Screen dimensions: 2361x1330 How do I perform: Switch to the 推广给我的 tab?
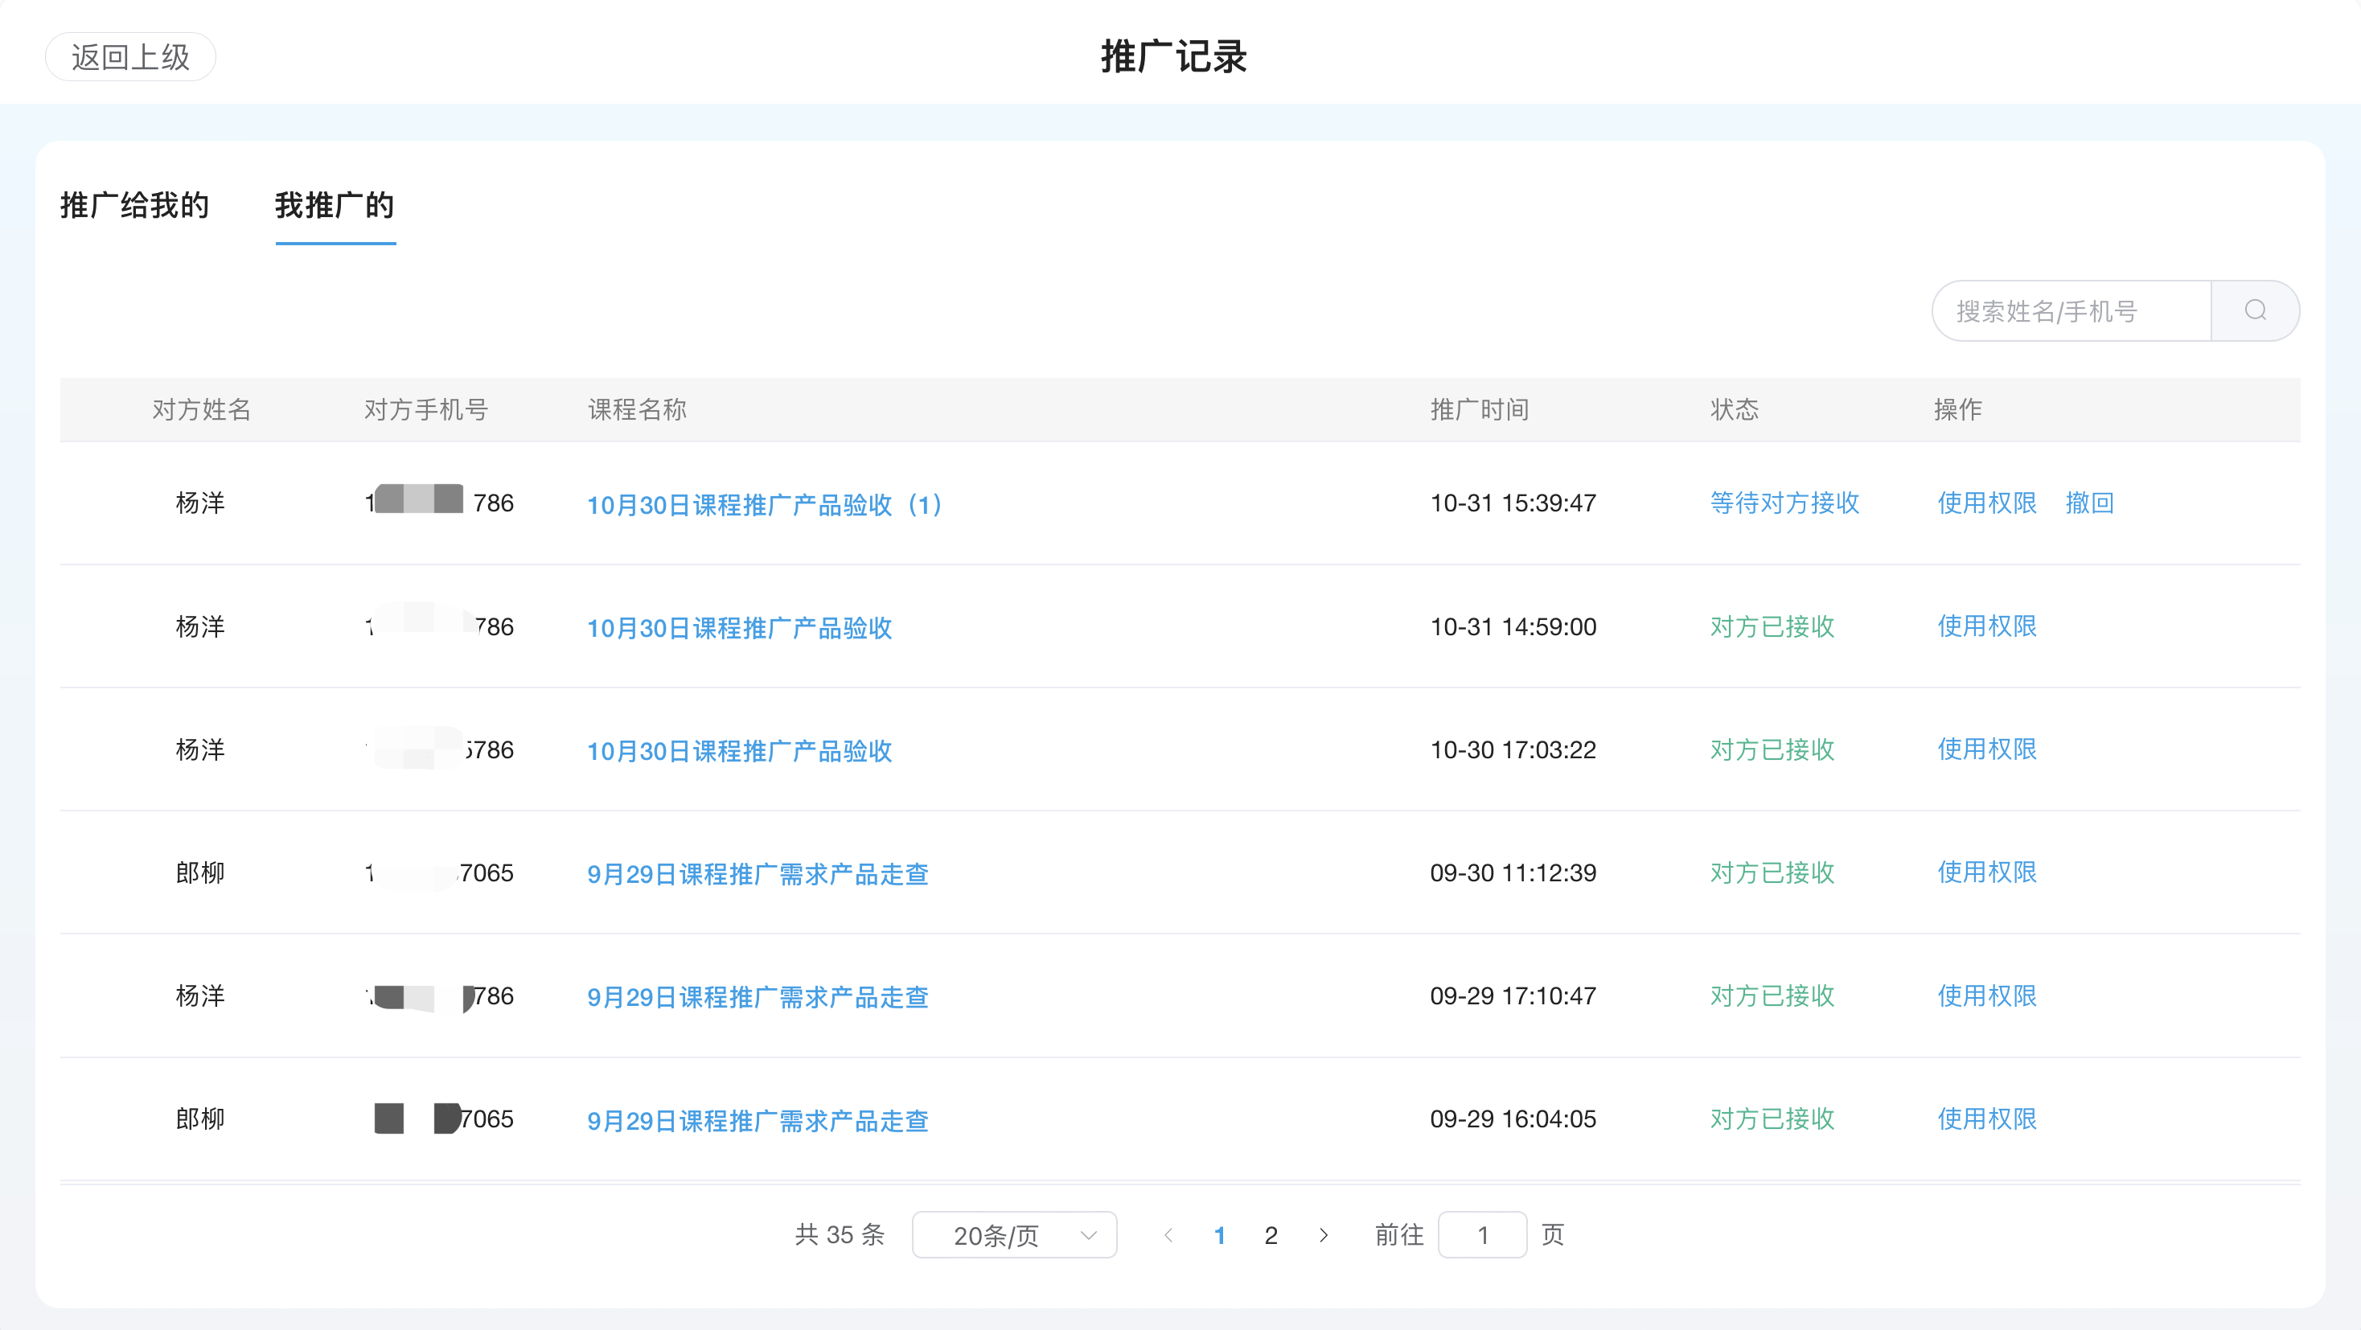pos(135,206)
